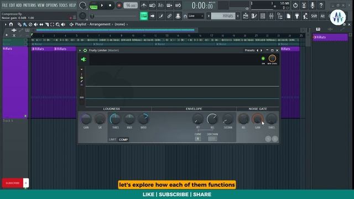
Task: Open the TOOLS menu
Action: coord(63,5)
